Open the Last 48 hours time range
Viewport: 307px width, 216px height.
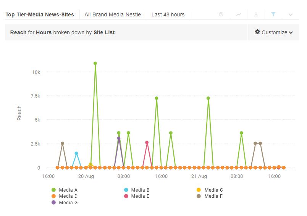point(168,14)
